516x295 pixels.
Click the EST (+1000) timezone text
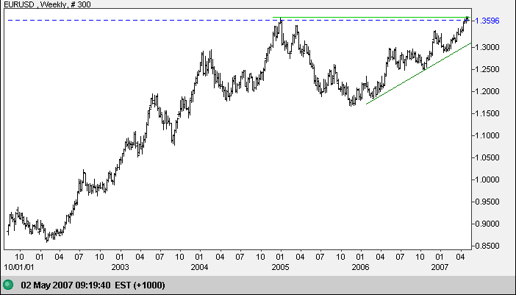point(140,285)
